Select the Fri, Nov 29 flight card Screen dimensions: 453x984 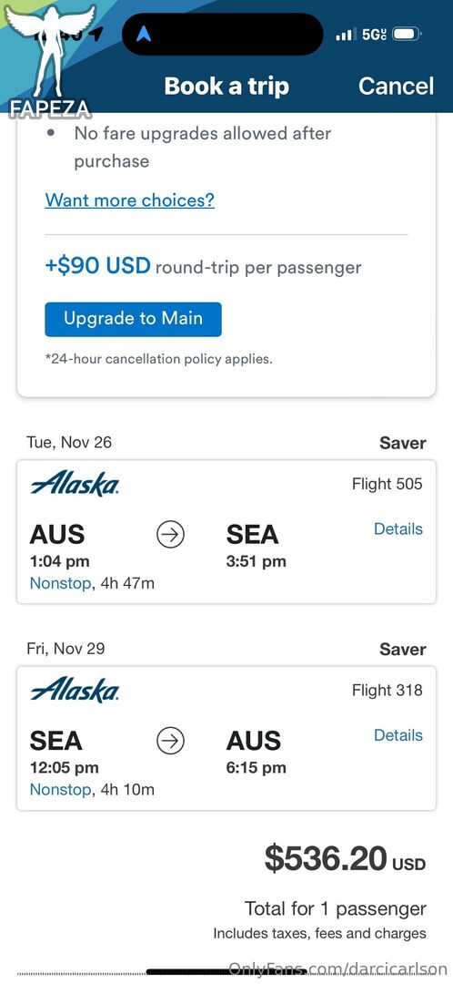226,738
